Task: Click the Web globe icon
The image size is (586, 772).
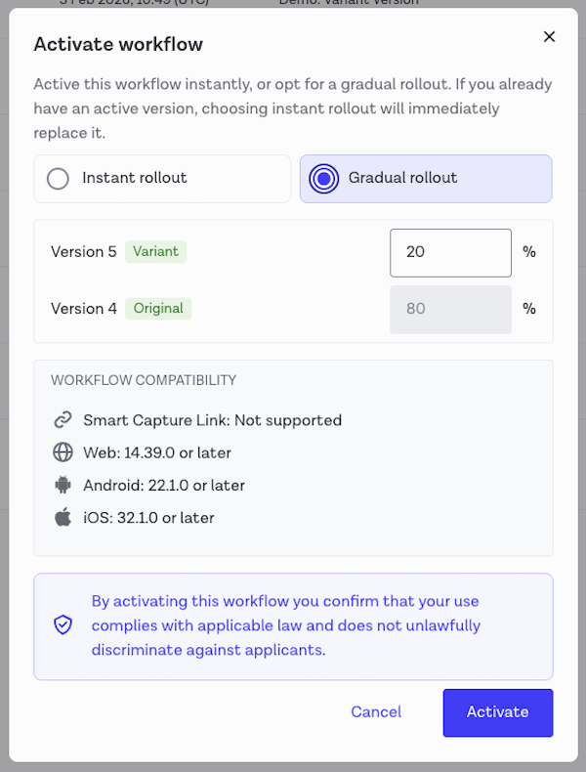Action: (63, 452)
